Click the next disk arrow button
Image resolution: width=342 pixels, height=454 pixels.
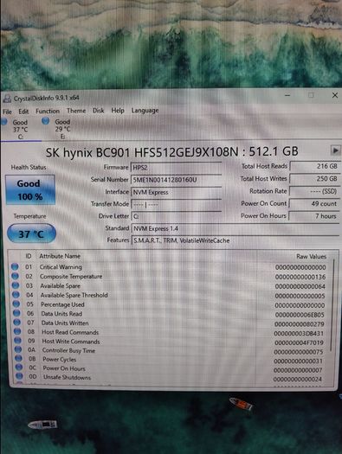pyautogui.click(x=335, y=150)
